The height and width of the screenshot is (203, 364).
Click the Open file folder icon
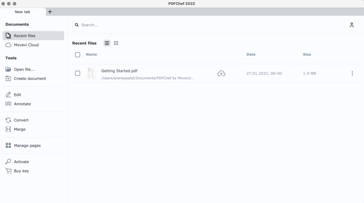(x=8, y=69)
